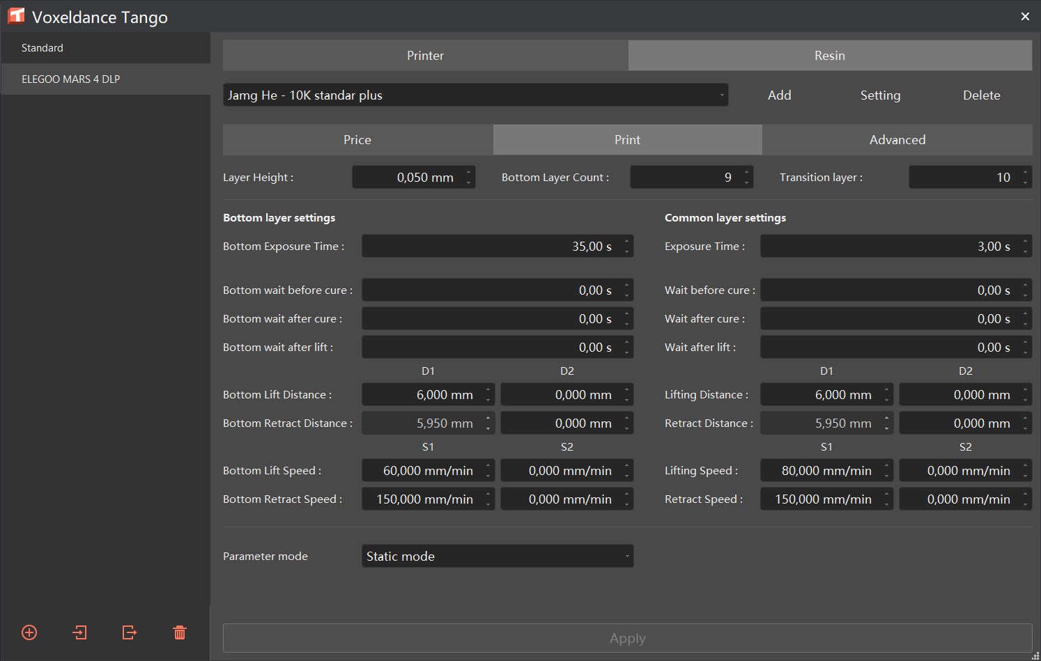Switch to the Printer tab
1041x661 pixels.
(x=425, y=56)
